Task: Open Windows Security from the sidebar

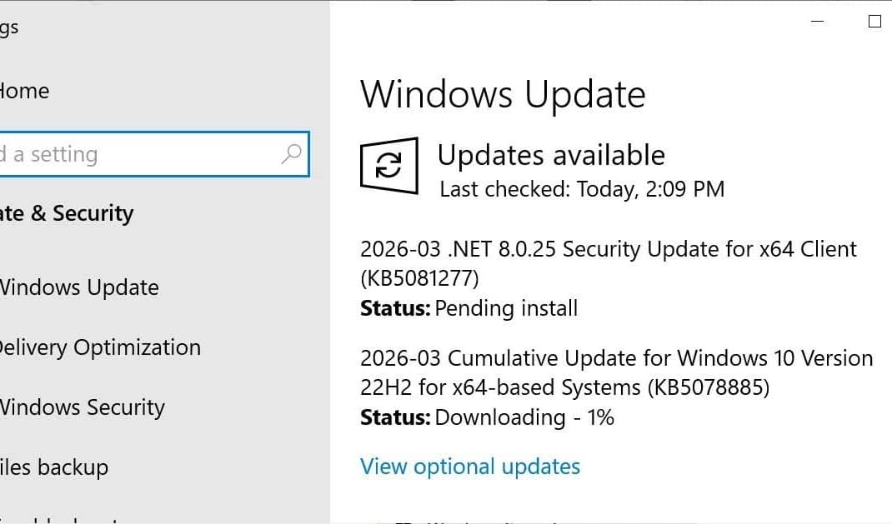Action: pos(82,407)
